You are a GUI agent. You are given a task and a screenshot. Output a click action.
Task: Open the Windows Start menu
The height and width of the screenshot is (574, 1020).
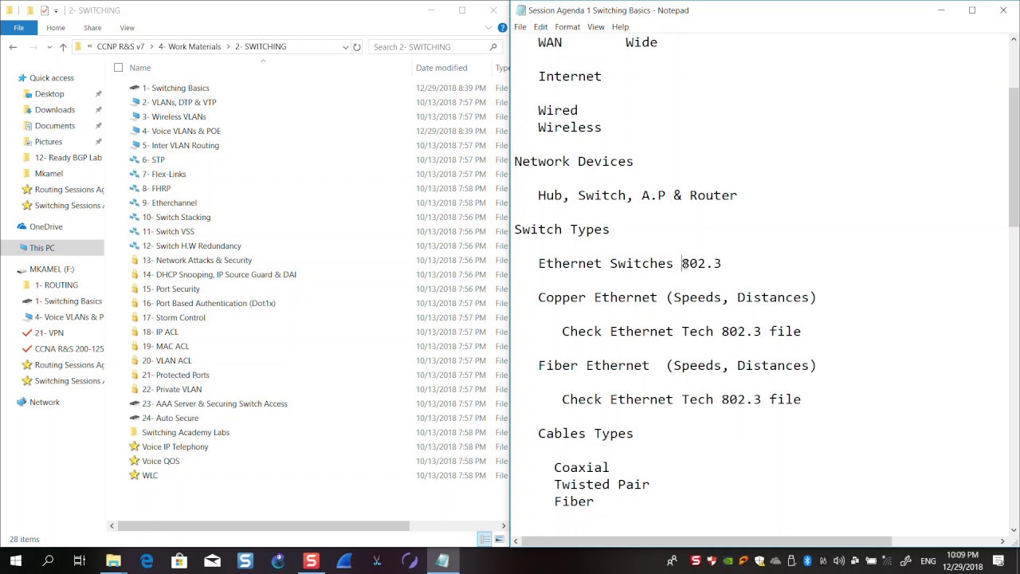pos(15,561)
